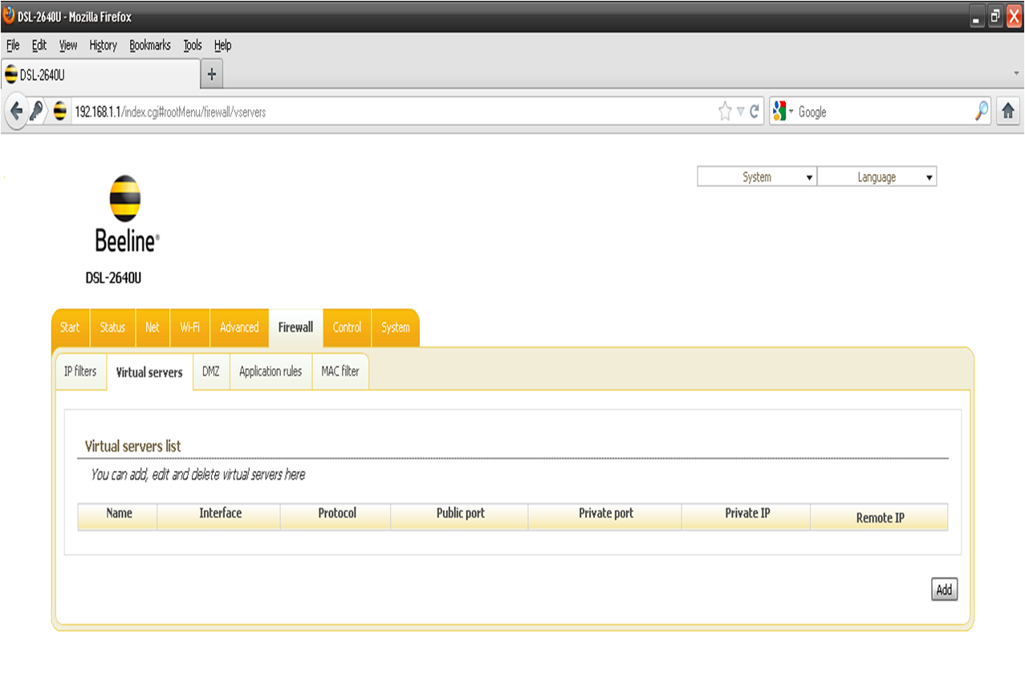Show the list all tabs arrow
The height and width of the screenshot is (694, 1025).
click(x=1017, y=74)
